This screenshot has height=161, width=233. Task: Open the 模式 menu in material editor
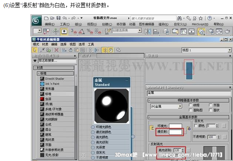pyautogui.click(x=36, y=44)
